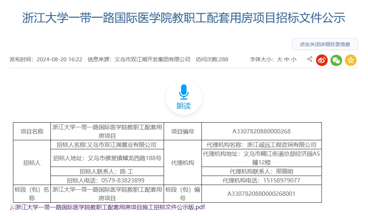Viewport: 368px width, 216px height.
Task: Click the 招标人 header cell
Action: (x=32, y=163)
